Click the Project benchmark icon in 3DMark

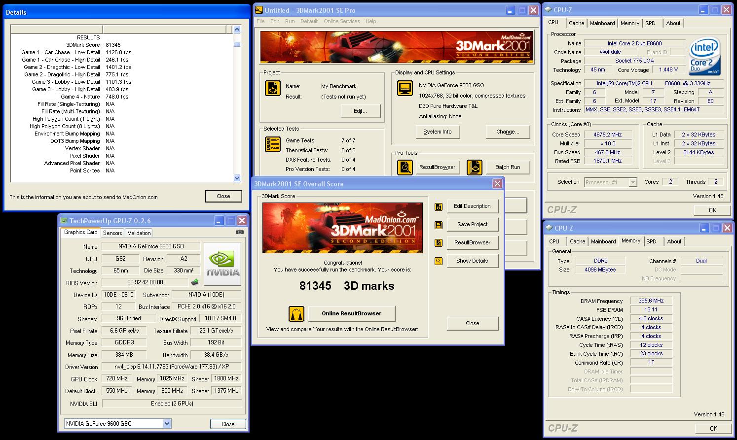tap(272, 88)
